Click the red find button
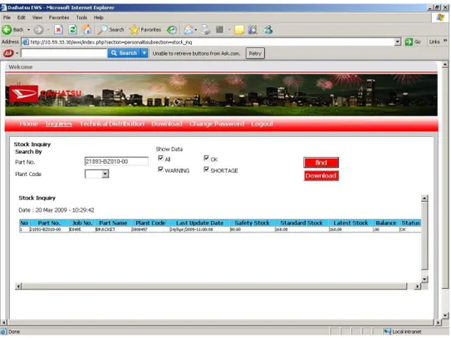This screenshot has height=338, width=451. [321, 163]
